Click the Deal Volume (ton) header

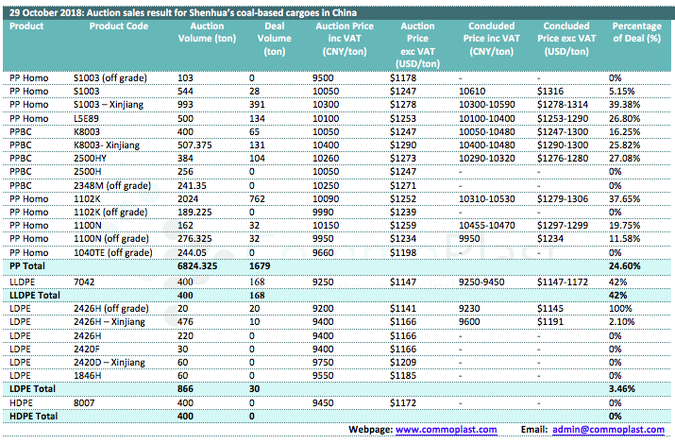click(x=270, y=40)
